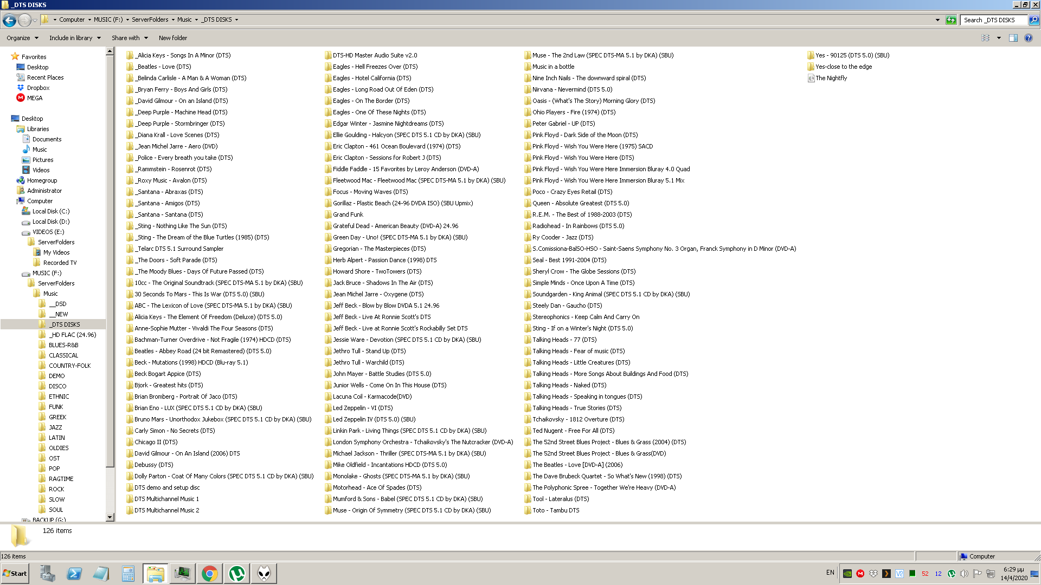Click the New folder button
1041x585 pixels.
(x=172, y=38)
